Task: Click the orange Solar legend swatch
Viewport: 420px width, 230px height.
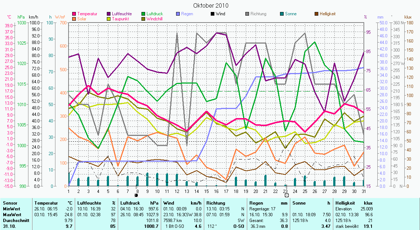Action: click(x=75, y=19)
